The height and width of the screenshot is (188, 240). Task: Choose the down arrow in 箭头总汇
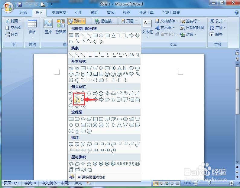tap(89, 93)
